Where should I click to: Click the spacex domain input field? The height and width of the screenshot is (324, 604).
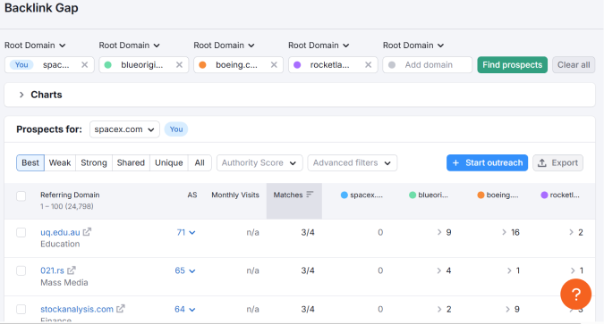pyautogui.click(x=49, y=65)
